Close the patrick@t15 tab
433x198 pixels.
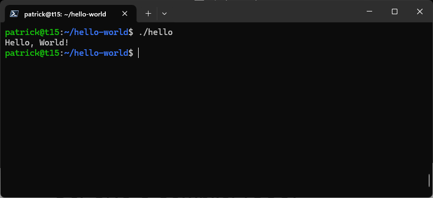pos(125,14)
